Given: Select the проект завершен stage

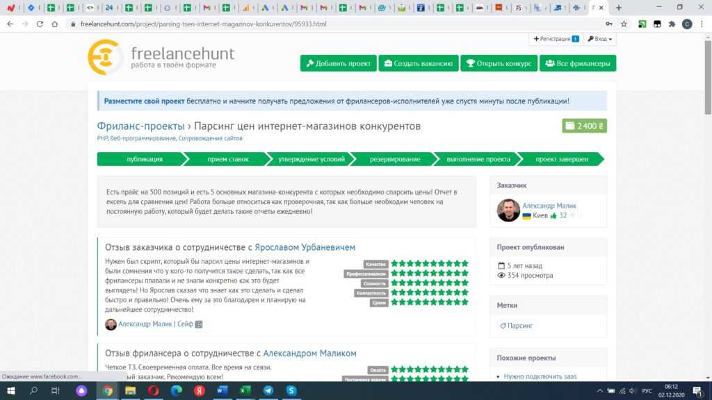Looking at the screenshot, I should [x=562, y=159].
